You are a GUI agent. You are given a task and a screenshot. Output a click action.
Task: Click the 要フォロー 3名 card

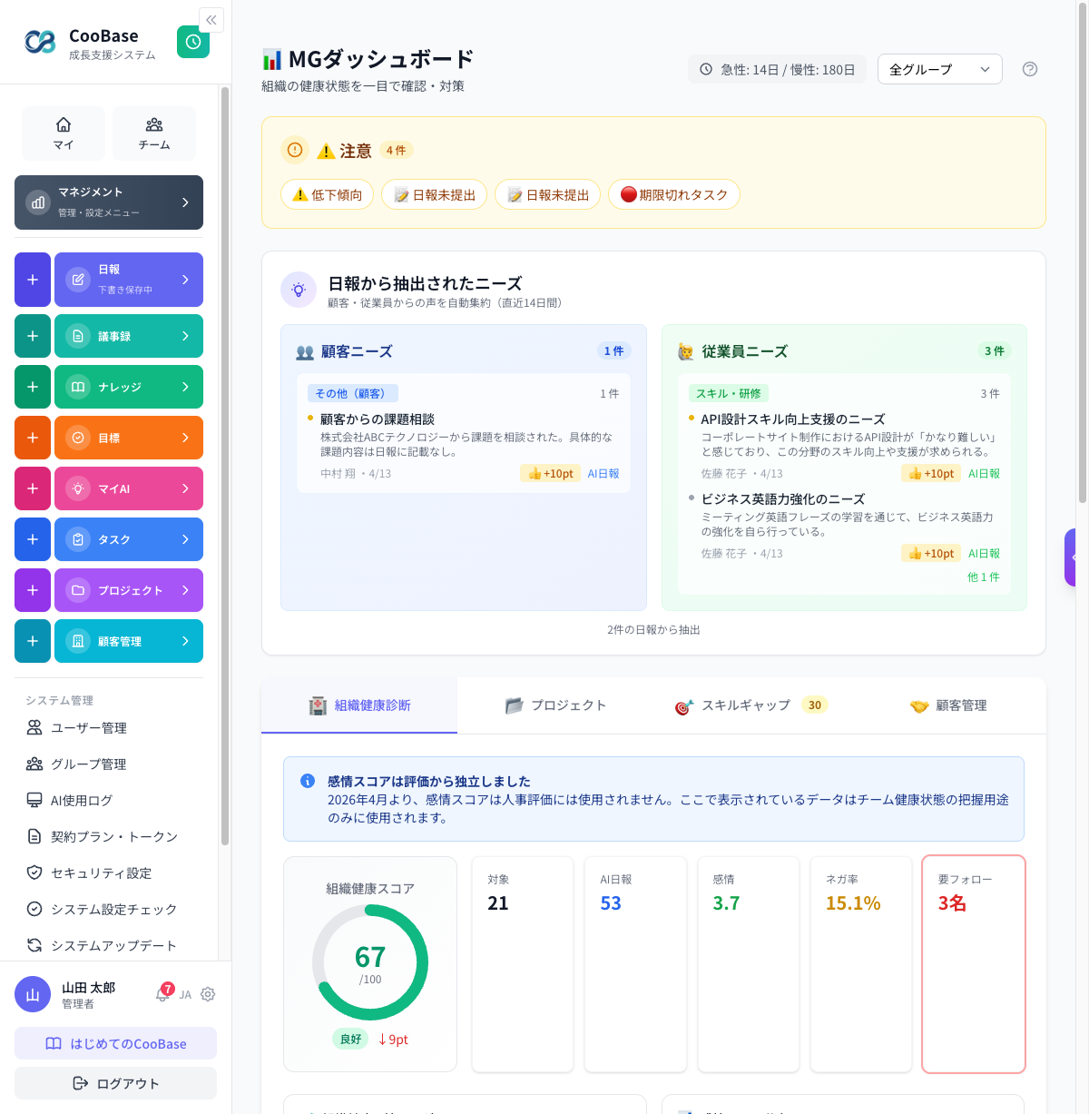(973, 963)
